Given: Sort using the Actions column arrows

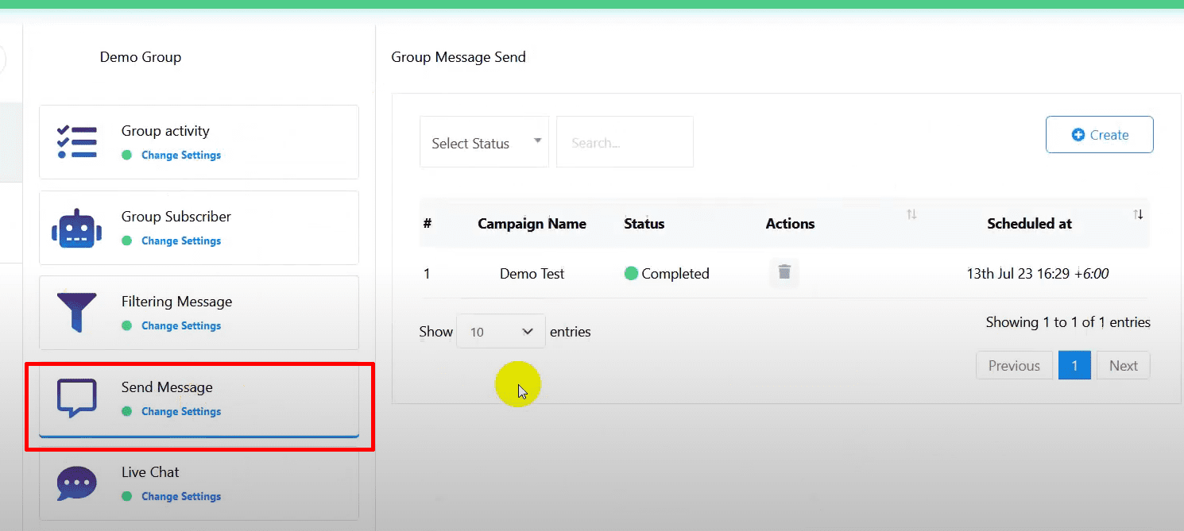Looking at the screenshot, I should pos(911,214).
